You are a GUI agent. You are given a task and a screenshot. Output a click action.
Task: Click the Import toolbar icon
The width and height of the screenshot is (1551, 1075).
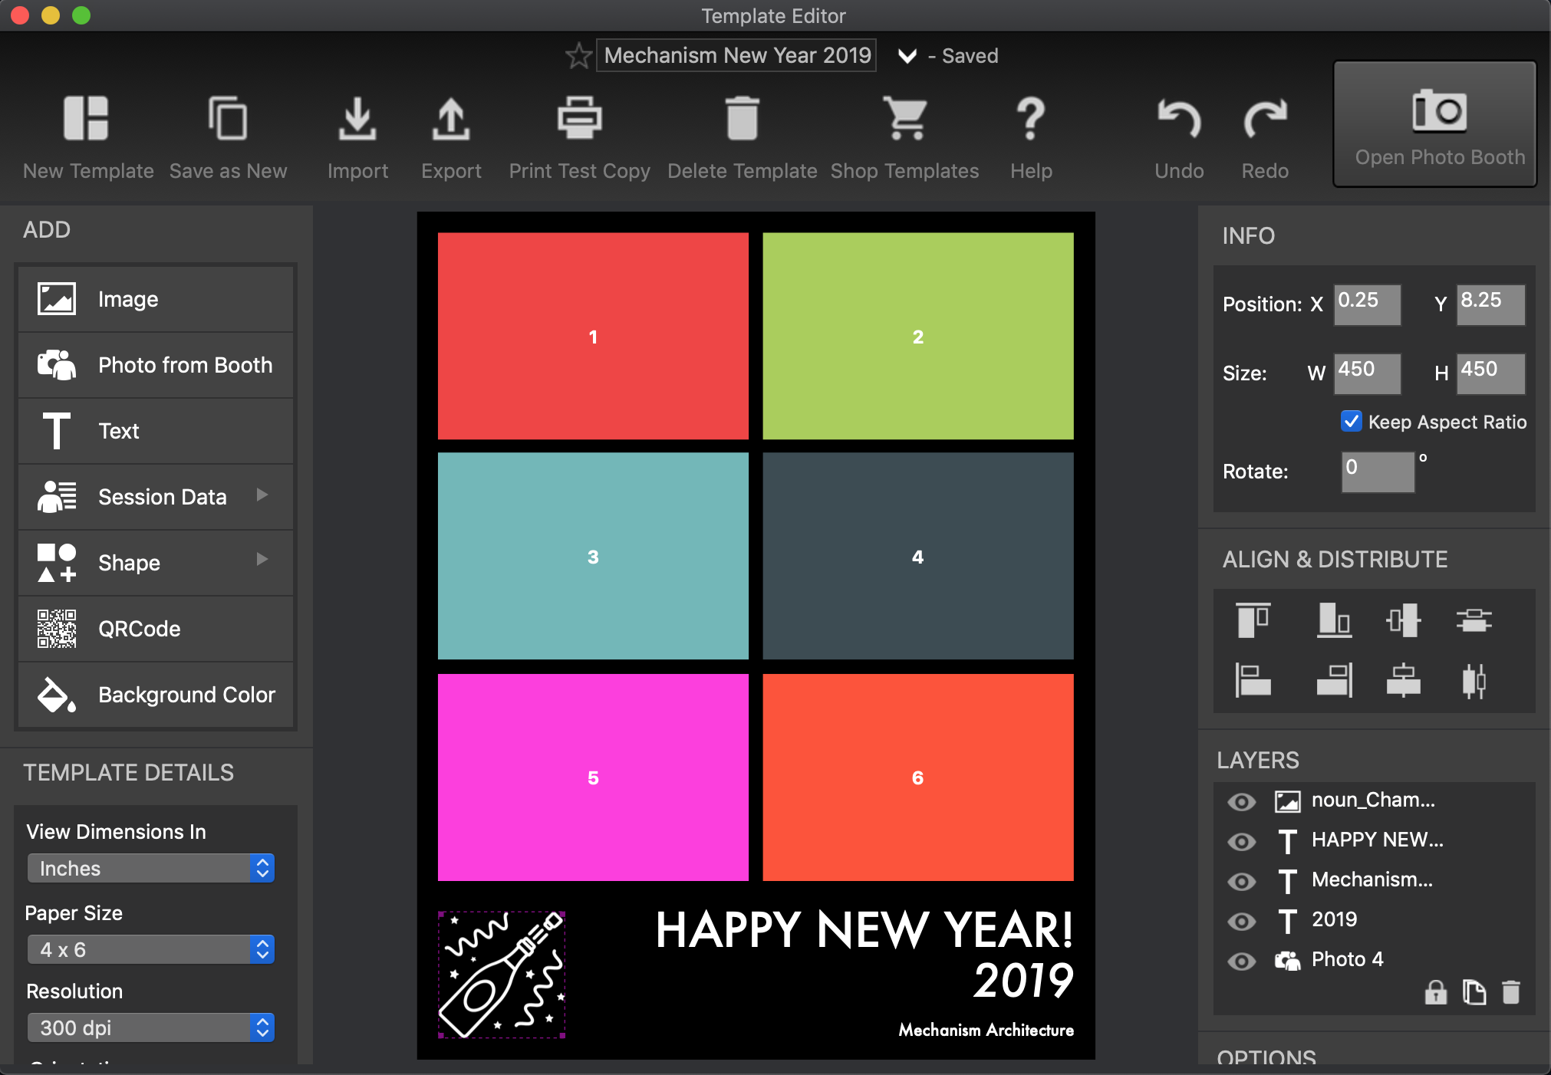(357, 119)
